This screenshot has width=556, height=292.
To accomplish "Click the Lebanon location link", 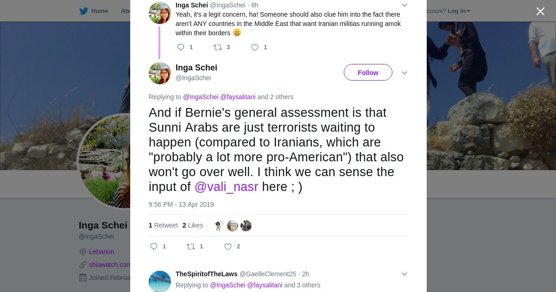I will [x=101, y=252].
